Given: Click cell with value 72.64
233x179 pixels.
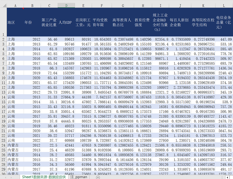Looking at the screenshot, I should [49, 73].
